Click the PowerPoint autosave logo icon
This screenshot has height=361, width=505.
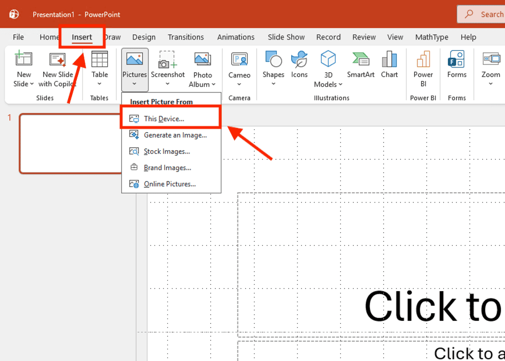[14, 14]
